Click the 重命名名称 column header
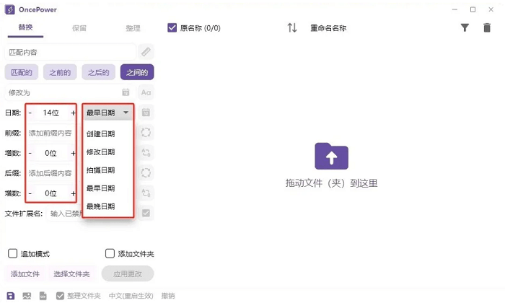505x303 pixels. [x=328, y=28]
